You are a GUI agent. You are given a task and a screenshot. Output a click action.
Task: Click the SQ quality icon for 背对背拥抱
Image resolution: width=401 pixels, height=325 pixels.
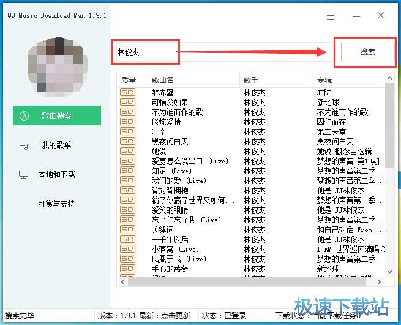(127, 190)
